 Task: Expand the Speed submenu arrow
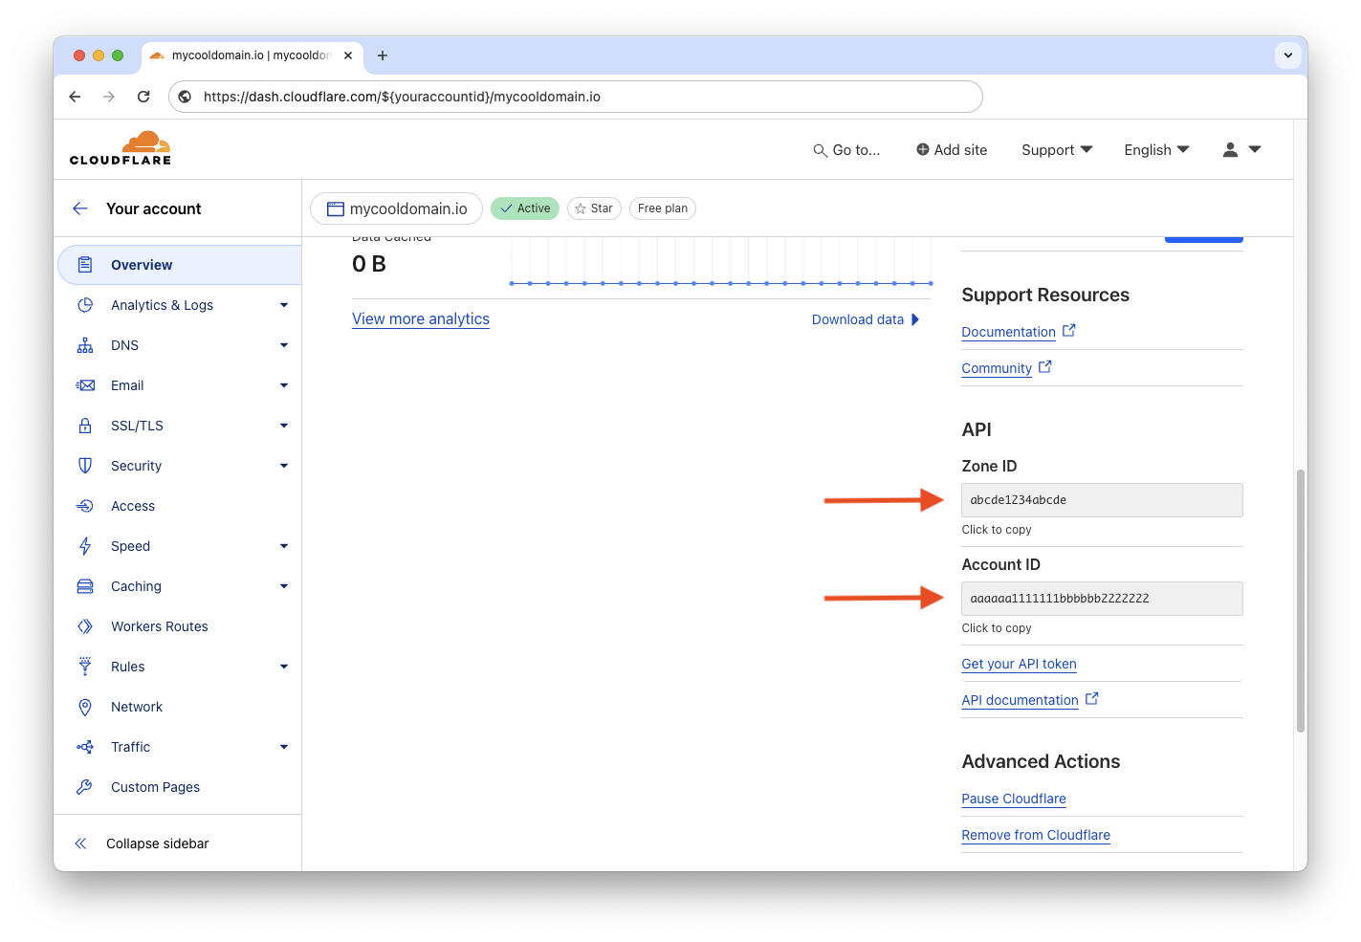click(284, 546)
